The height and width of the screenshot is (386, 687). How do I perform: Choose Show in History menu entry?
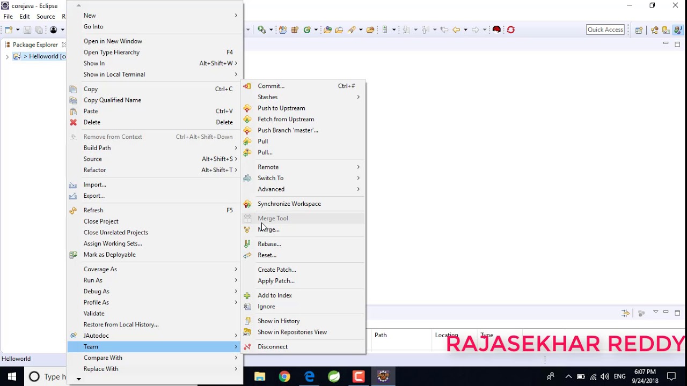(279, 321)
